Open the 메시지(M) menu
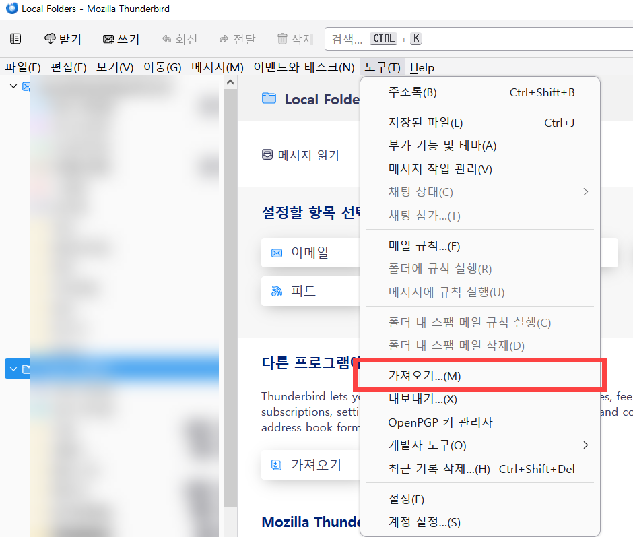The image size is (633, 537). (218, 67)
